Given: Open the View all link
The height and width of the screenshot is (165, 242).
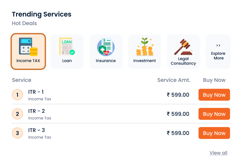Looking at the screenshot, I should 218,153.
